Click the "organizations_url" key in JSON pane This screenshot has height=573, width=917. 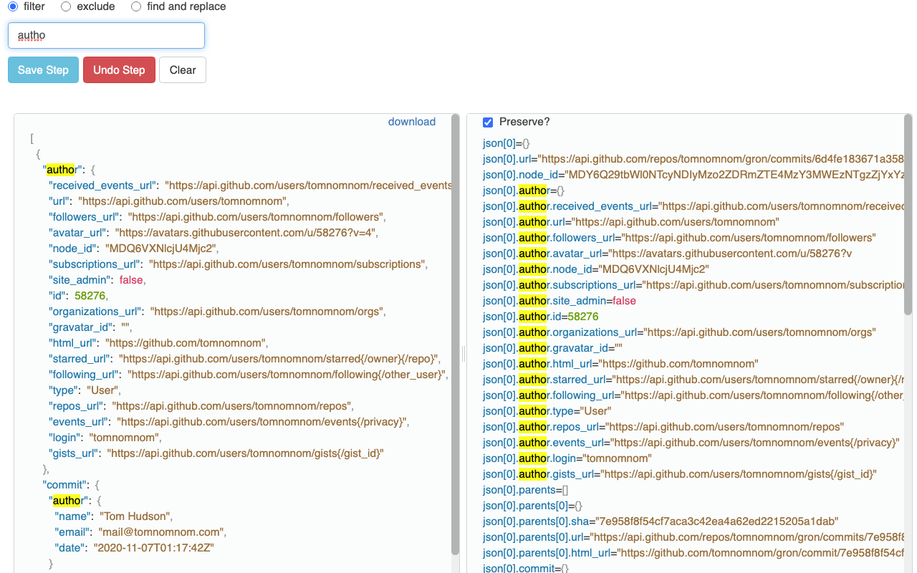pos(97,312)
